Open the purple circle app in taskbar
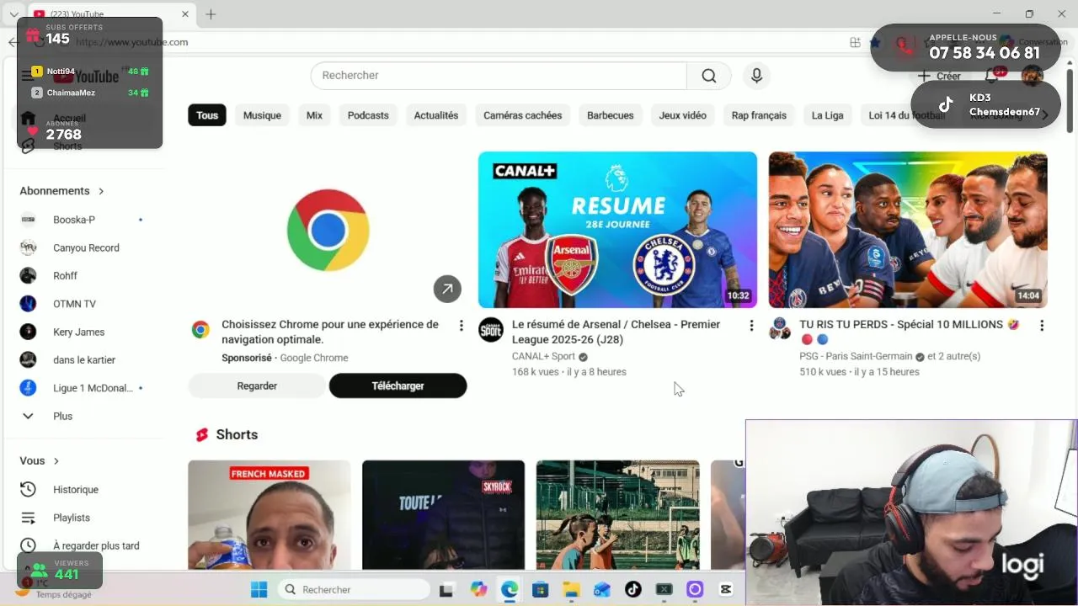The height and width of the screenshot is (606, 1078). 695,590
